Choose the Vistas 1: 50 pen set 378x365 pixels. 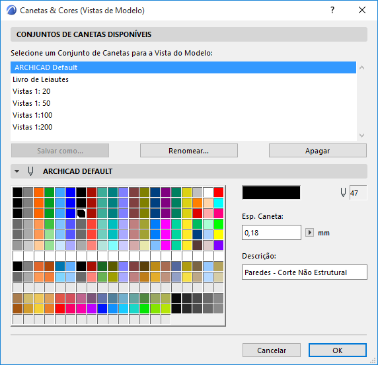pos(183,103)
